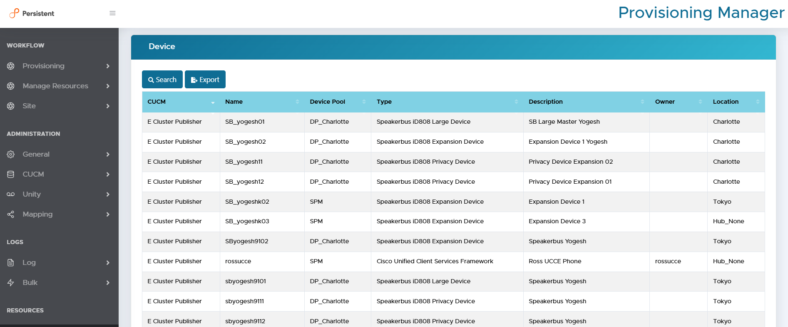Click the Unity voicemail icon
Screen dimensions: 788x327
pyautogui.click(x=11, y=194)
